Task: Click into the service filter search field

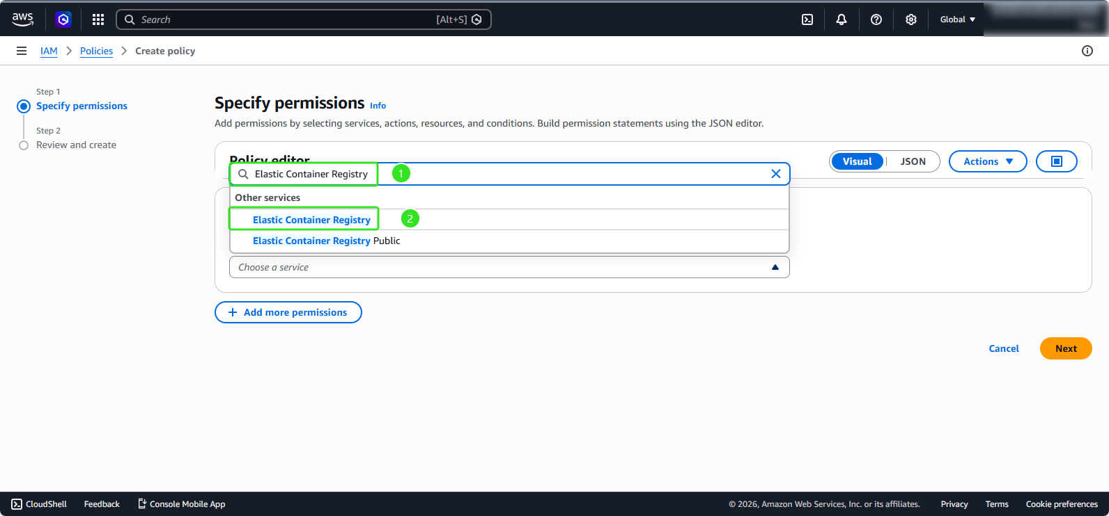Action: click(x=509, y=174)
